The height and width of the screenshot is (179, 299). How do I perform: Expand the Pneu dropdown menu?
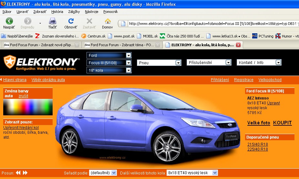178,63
